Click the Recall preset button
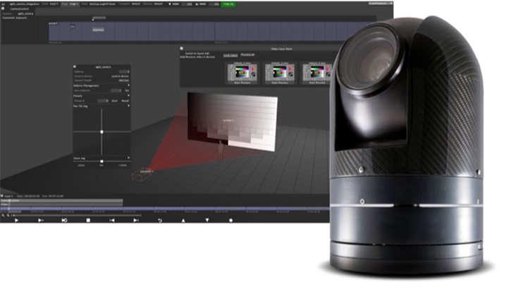 pos(125,101)
